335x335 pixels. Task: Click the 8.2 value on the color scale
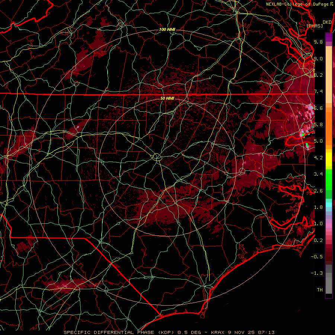[x=318, y=75]
